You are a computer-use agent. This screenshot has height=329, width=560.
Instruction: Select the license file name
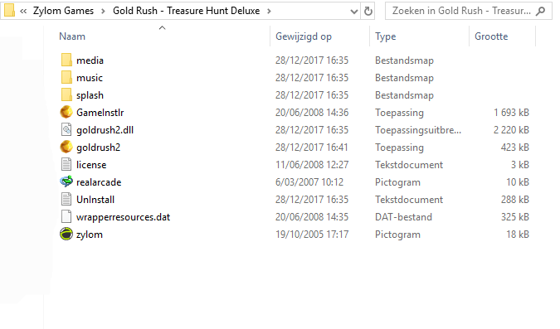coord(91,165)
